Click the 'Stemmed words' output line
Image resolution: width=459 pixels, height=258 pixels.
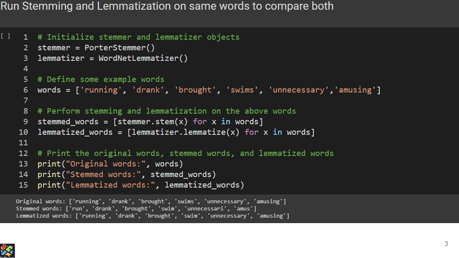pyautogui.click(x=136, y=209)
